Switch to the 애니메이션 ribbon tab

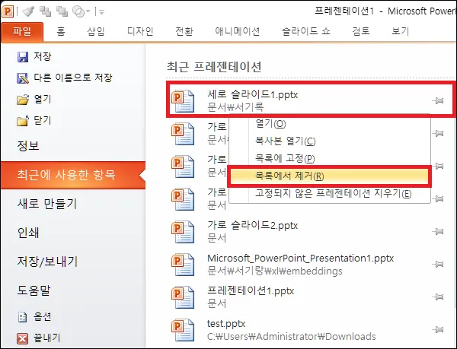pos(238,31)
